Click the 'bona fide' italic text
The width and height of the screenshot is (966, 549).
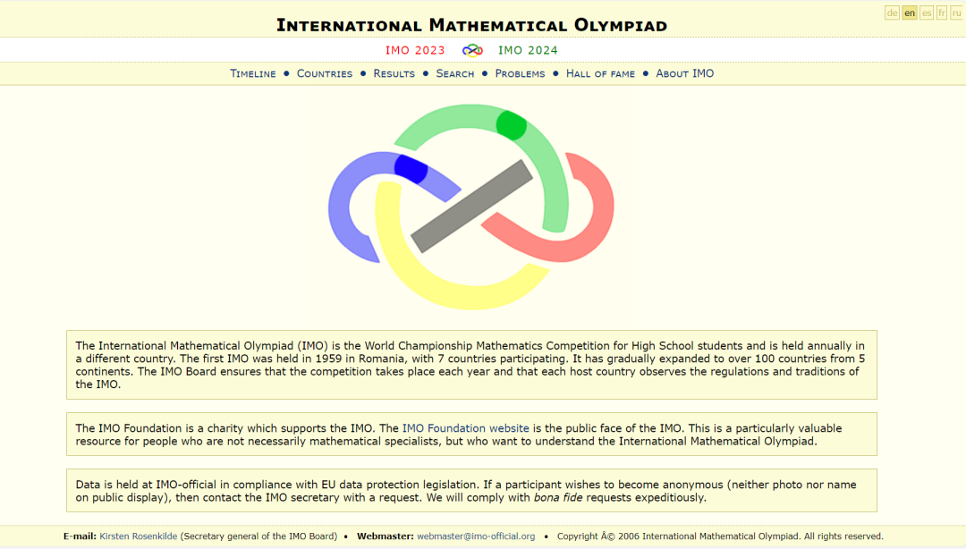[x=558, y=497]
